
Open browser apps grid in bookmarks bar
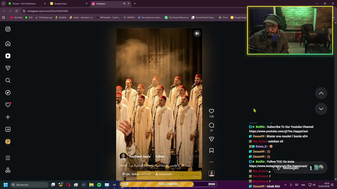click(x=3, y=18)
